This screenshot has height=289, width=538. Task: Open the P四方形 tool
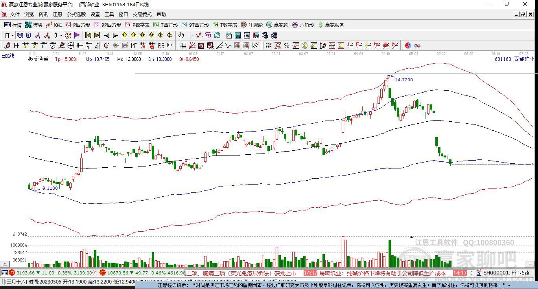(x=77, y=25)
